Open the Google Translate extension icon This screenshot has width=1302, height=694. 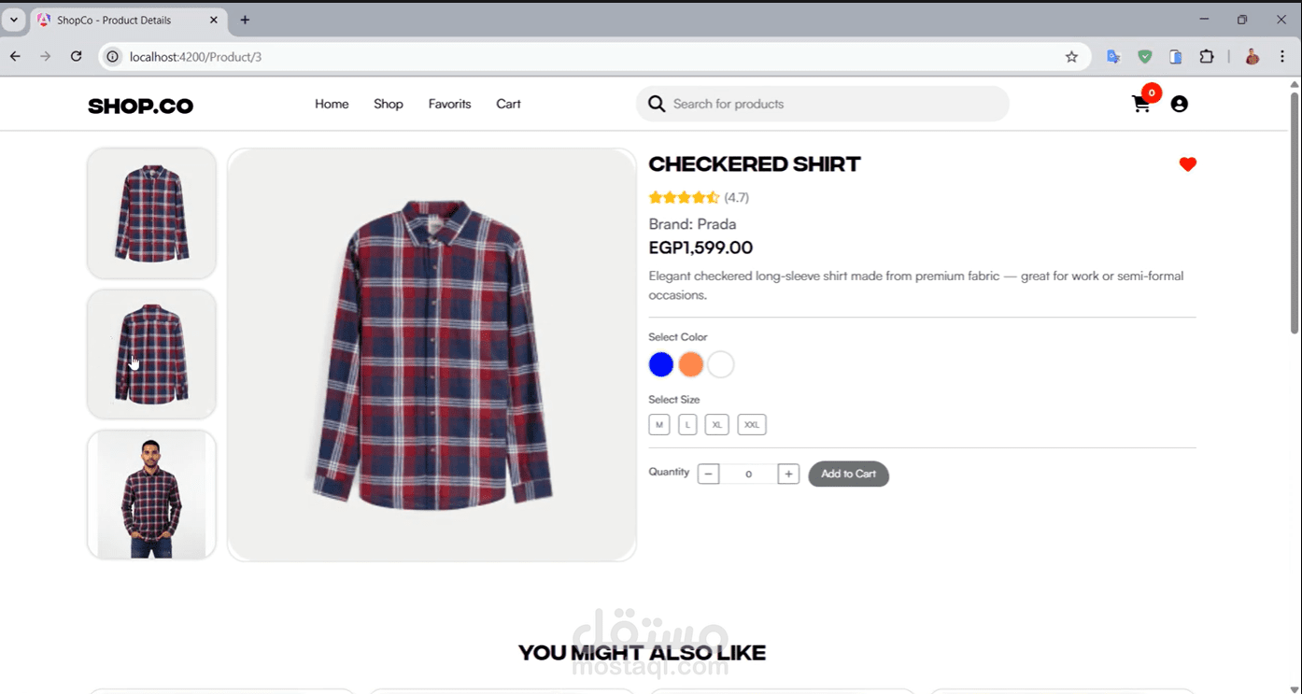point(1113,57)
